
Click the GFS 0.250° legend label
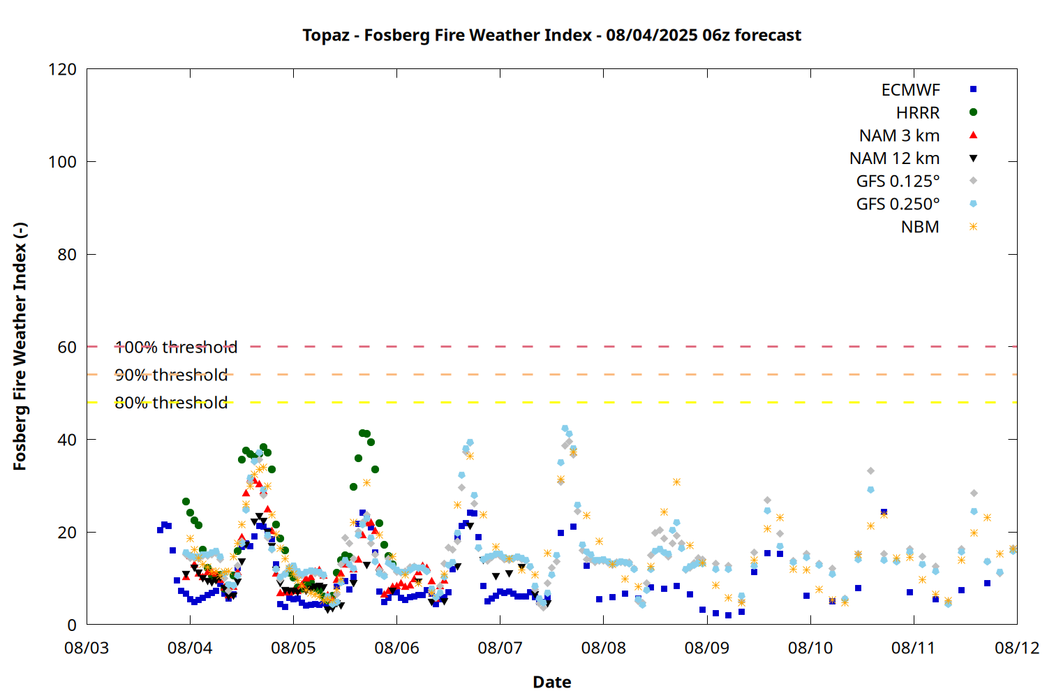coord(898,205)
